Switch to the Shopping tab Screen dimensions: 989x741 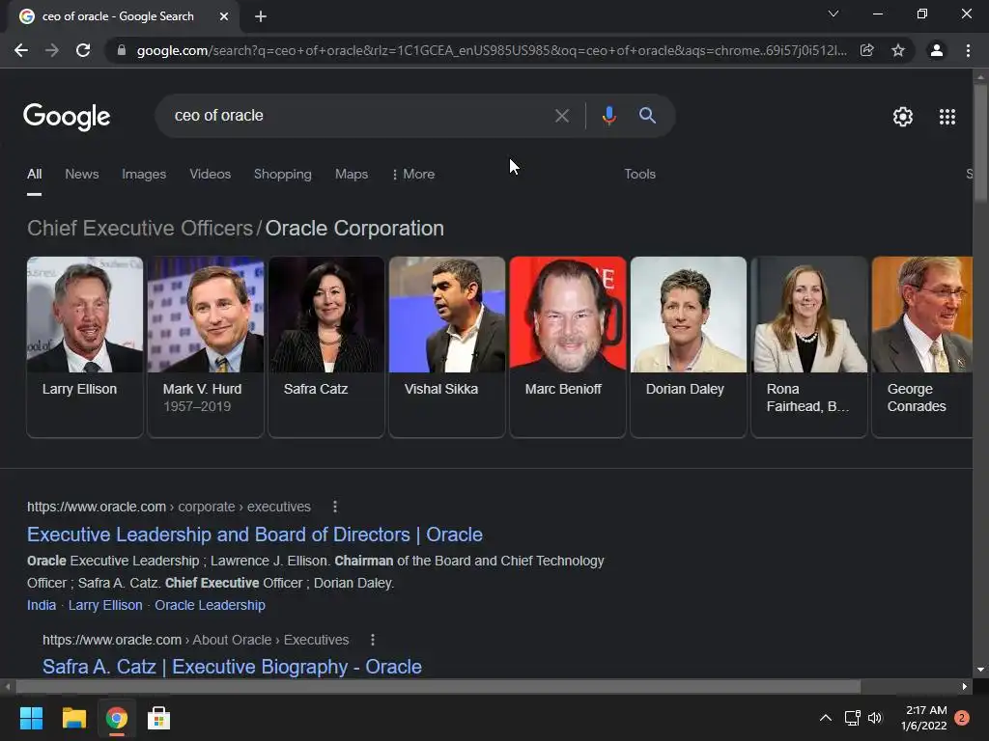(x=283, y=174)
